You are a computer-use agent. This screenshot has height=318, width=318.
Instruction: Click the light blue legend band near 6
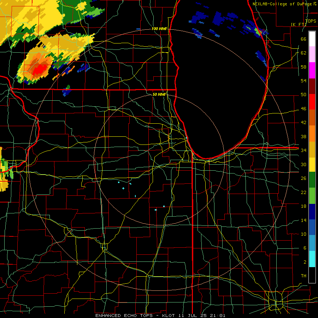point(312,243)
